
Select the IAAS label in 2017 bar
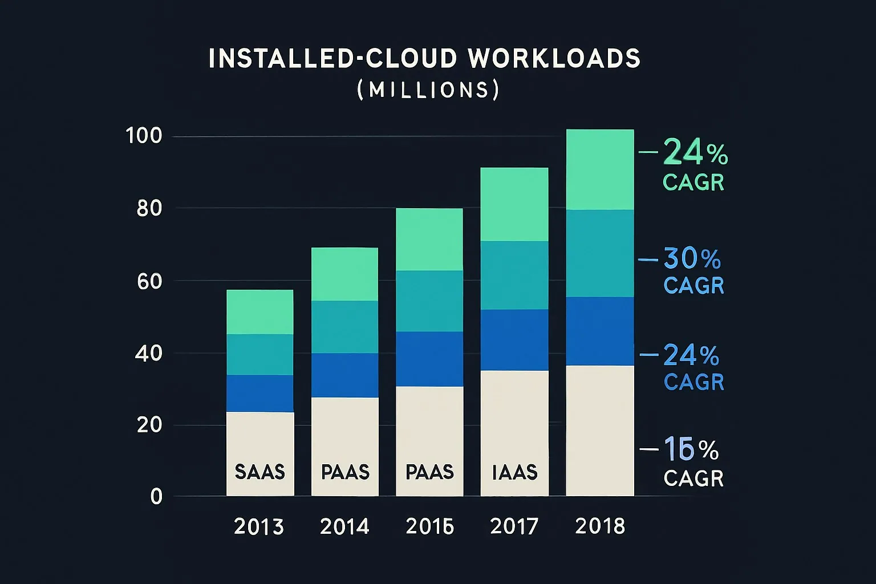(x=514, y=472)
